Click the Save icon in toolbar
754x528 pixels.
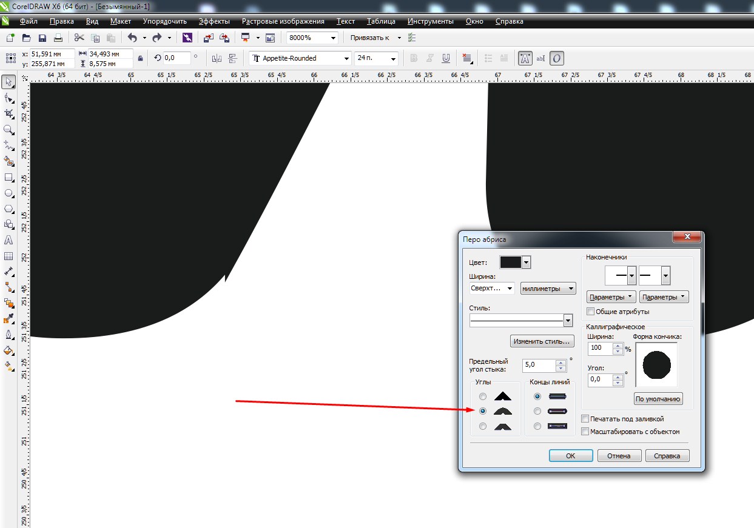coord(42,38)
